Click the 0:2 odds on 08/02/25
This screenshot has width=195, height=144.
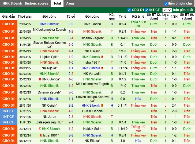122,92
